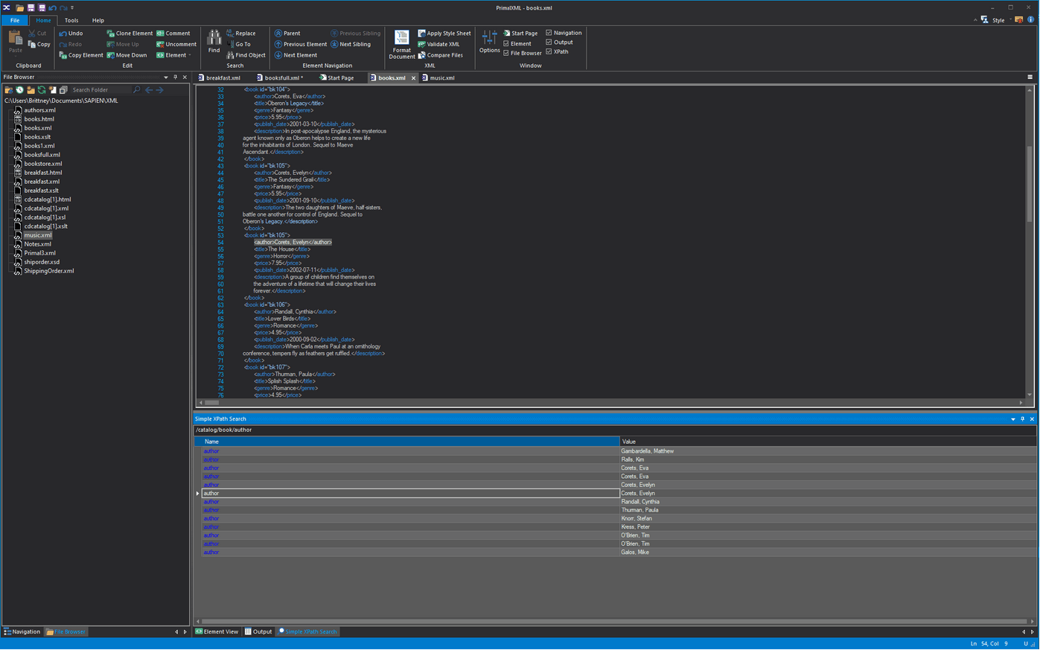Open the Start Page document tab
Image resolution: width=1040 pixels, height=650 pixels.
click(336, 77)
